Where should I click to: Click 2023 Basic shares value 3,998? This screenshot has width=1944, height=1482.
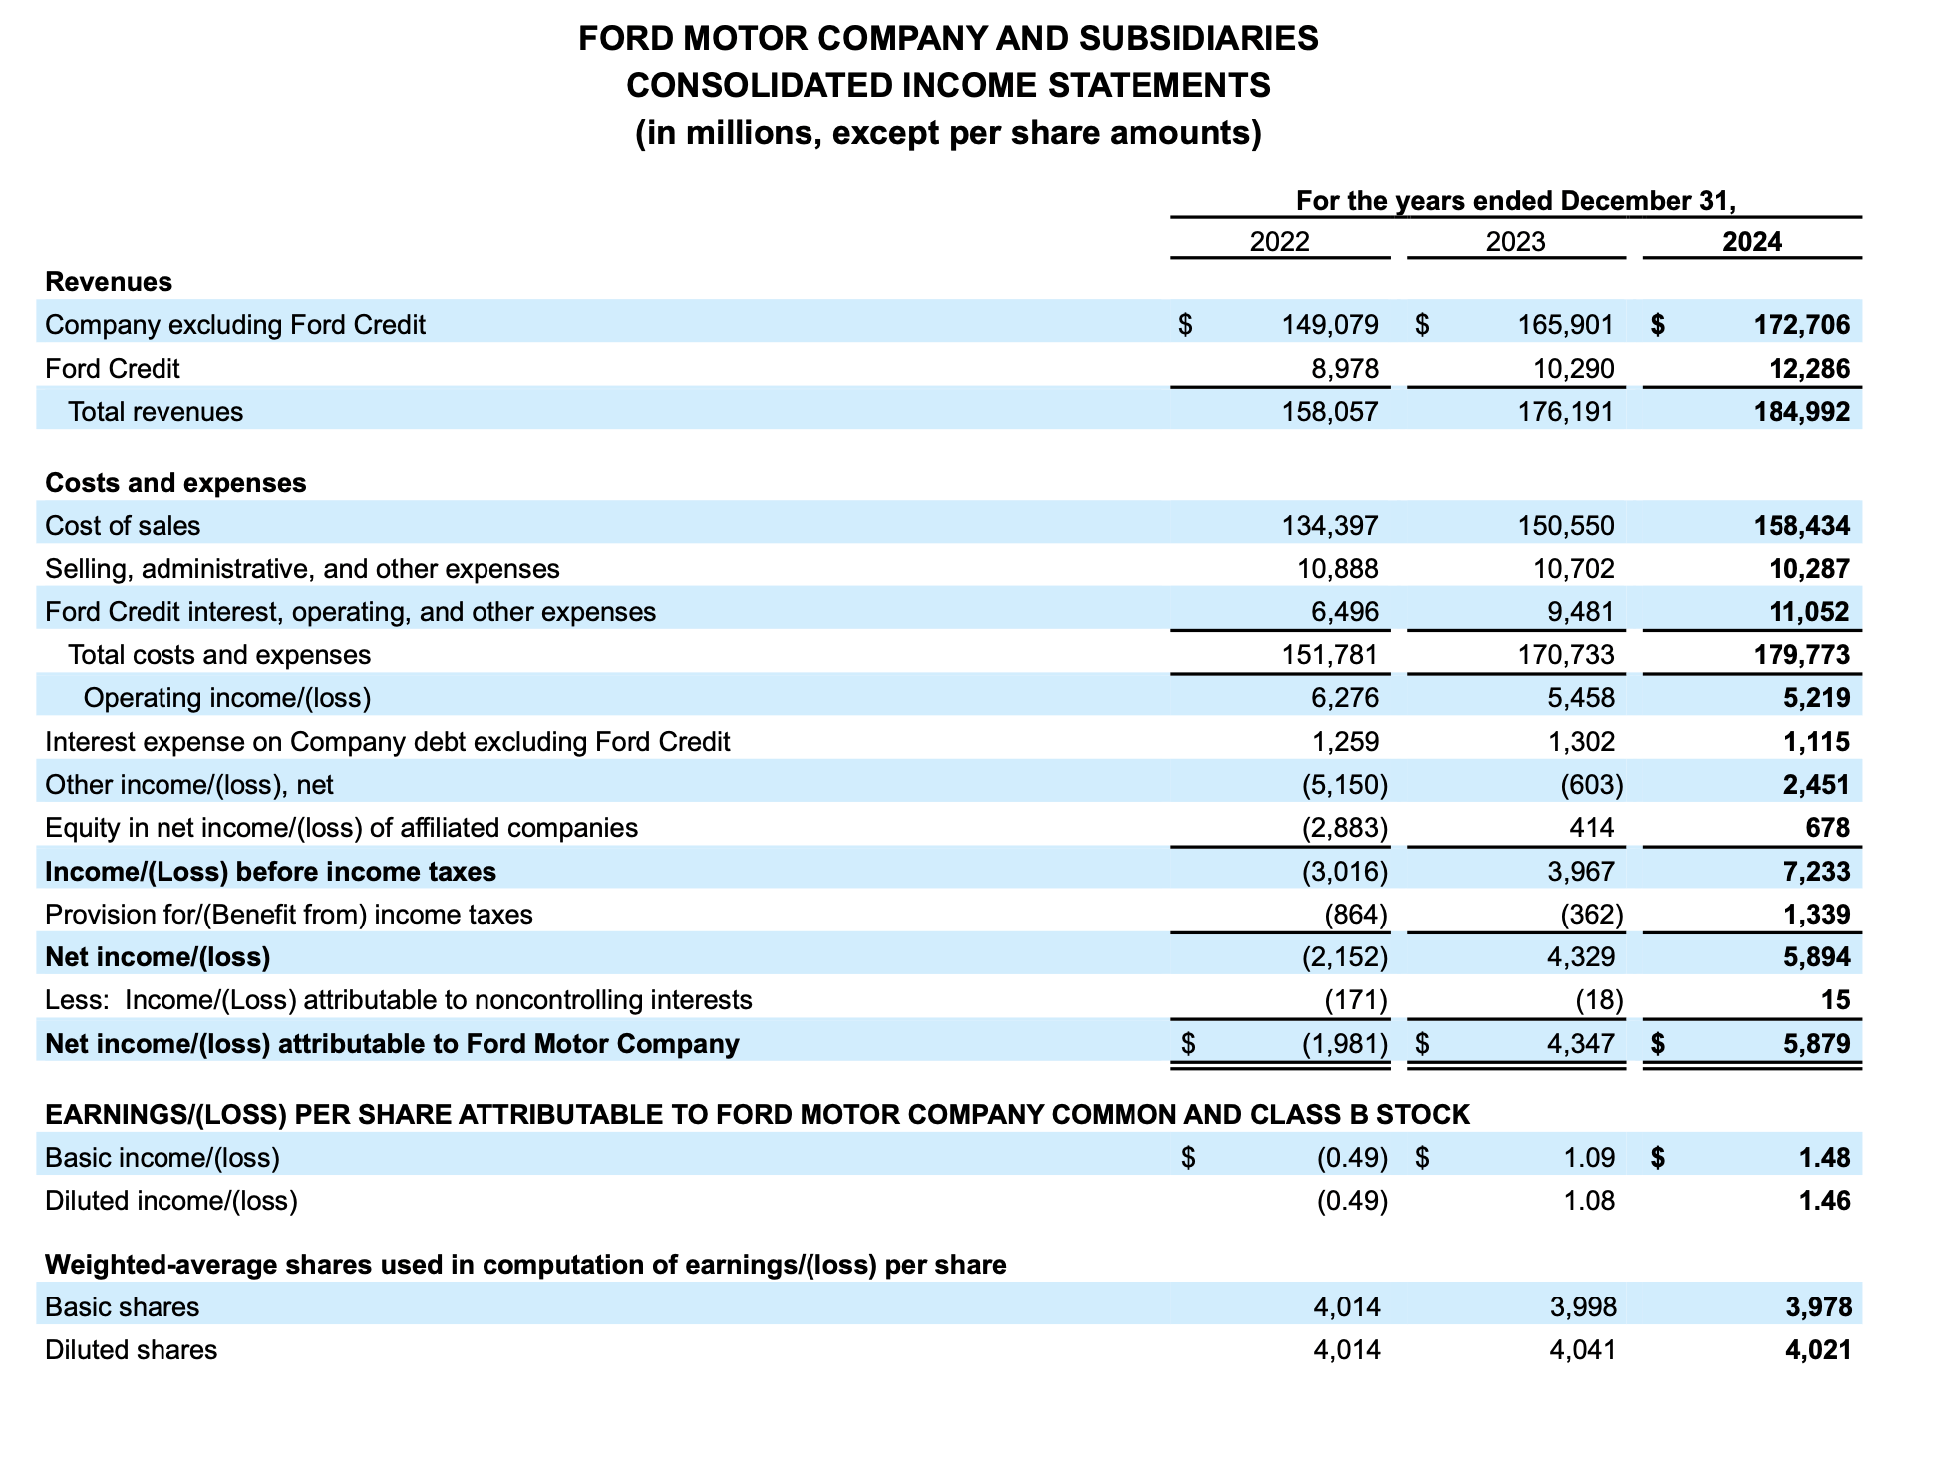coord(1583,1307)
